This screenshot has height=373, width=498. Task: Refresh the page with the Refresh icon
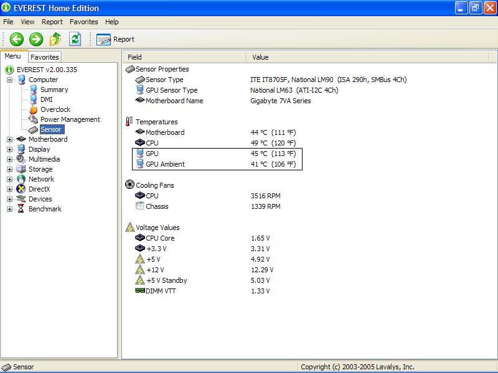[75, 39]
